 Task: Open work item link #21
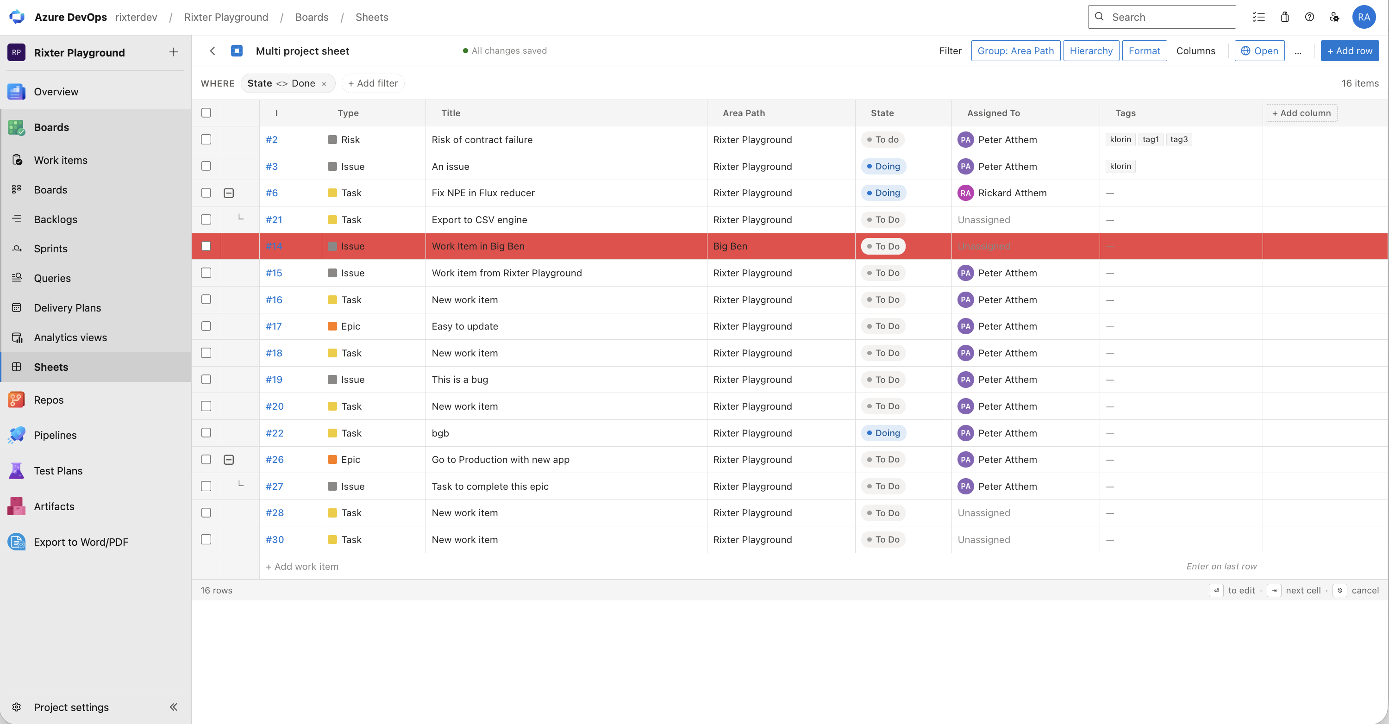[x=274, y=219]
